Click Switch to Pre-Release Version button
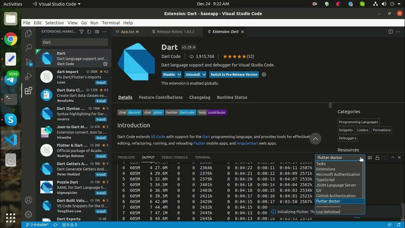 point(234,74)
